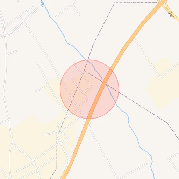This screenshot has height=179, width=179.
Task: Click the square white road outline at bottom right
Action: (x=174, y=163)
